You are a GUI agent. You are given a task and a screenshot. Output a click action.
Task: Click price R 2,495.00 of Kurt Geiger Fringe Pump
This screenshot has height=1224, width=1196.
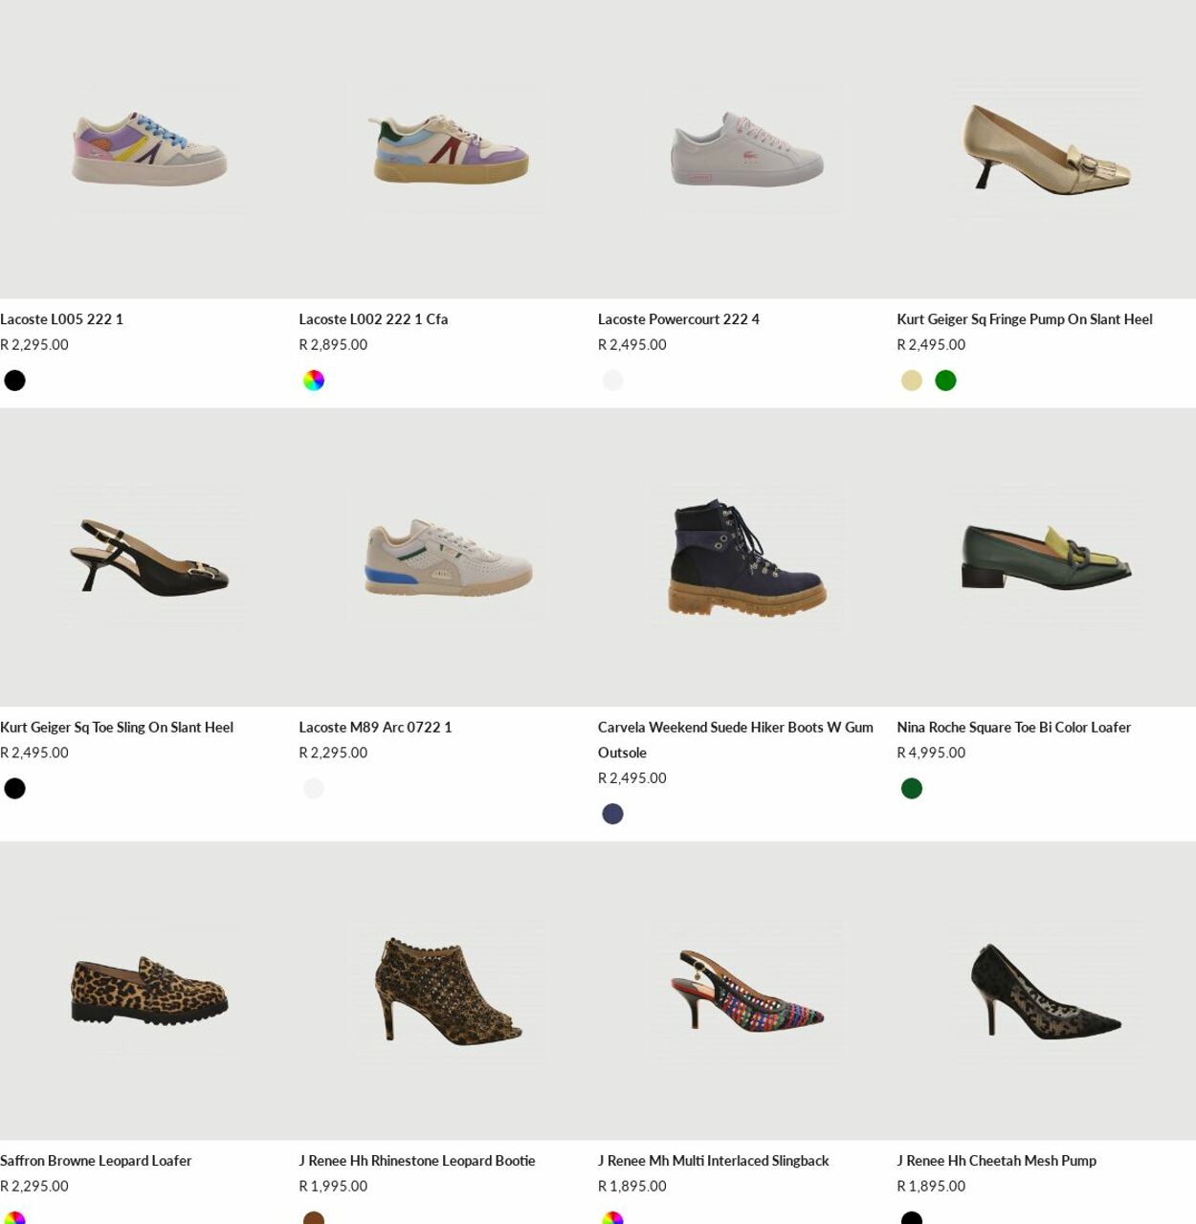[931, 345]
